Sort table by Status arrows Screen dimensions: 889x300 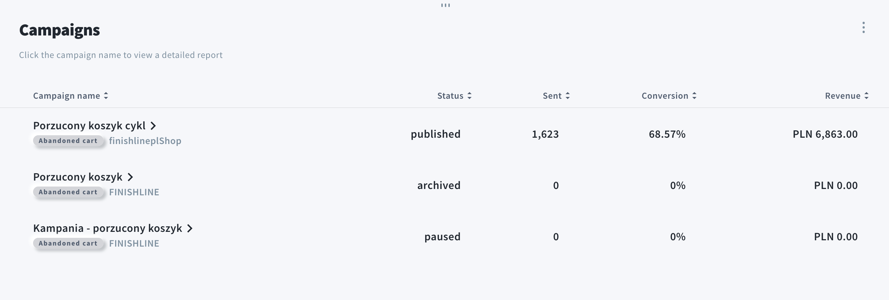tap(469, 96)
